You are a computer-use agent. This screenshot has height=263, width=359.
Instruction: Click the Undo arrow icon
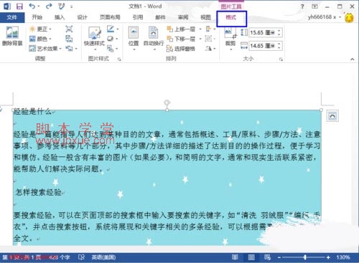[32, 6]
